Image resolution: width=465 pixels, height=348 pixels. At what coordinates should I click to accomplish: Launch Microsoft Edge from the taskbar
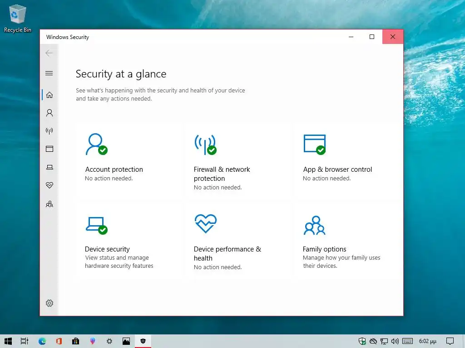coord(42,341)
